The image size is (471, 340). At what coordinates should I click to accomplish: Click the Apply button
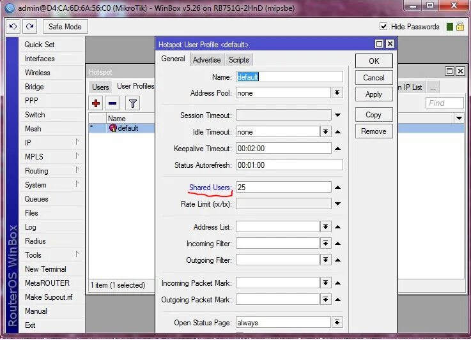point(374,94)
